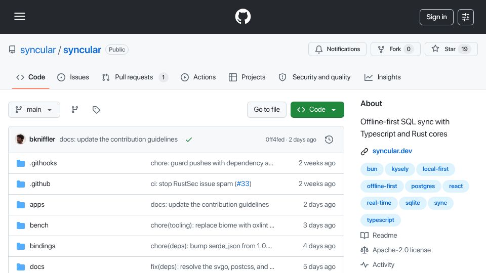
Task: Open the Actions tab
Action: point(198,77)
